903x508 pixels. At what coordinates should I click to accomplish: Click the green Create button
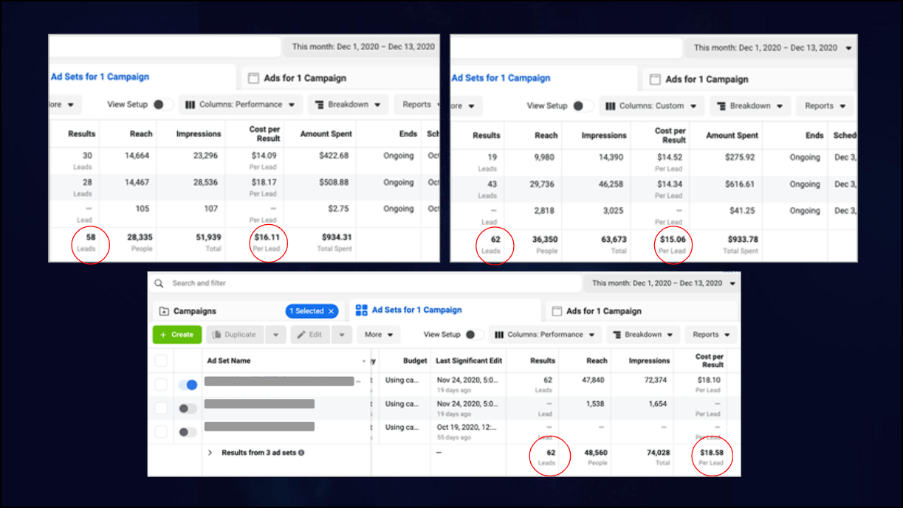(x=176, y=335)
